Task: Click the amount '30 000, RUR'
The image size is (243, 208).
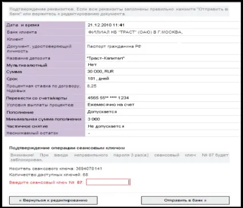Action: coord(100,71)
